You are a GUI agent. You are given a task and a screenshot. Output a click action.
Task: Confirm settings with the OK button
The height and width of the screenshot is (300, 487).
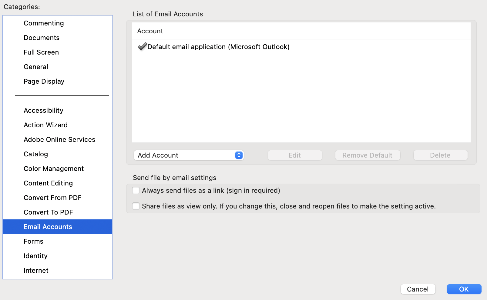point(464,289)
